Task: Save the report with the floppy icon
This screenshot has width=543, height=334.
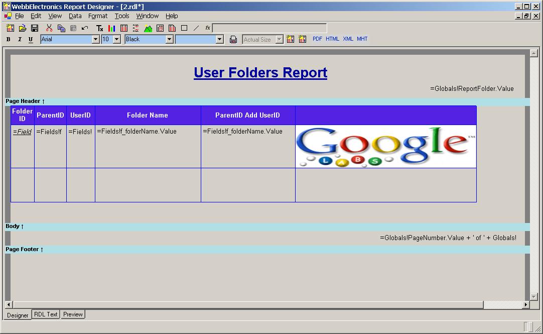Action: (35, 28)
